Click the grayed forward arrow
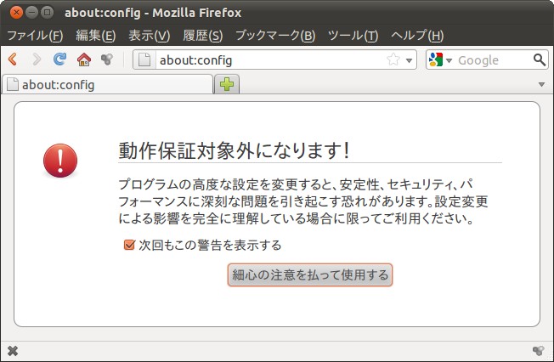The height and width of the screenshot is (362, 554). point(37,59)
